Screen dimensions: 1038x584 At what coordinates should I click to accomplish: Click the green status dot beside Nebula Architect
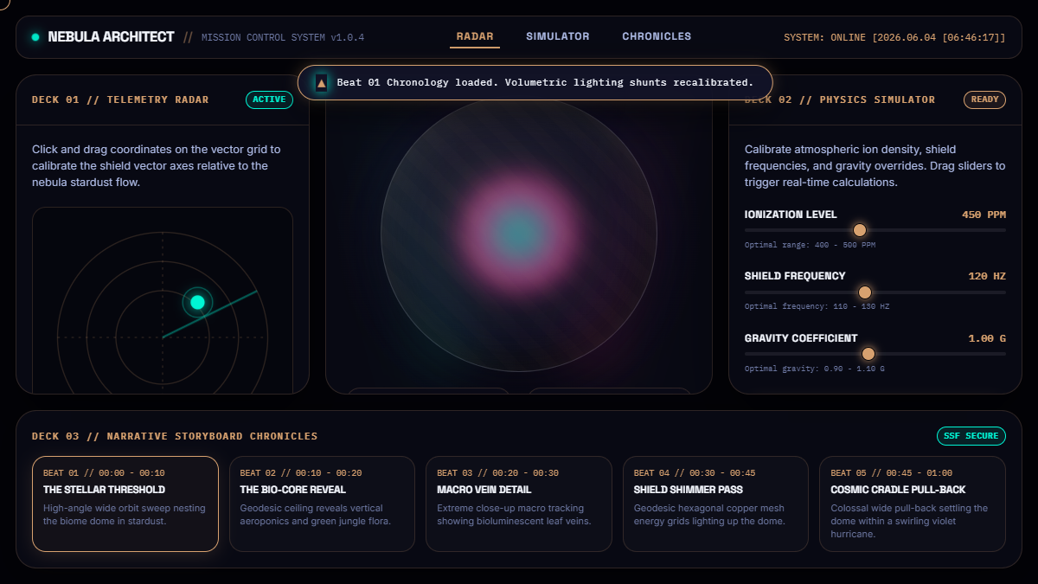(35, 37)
